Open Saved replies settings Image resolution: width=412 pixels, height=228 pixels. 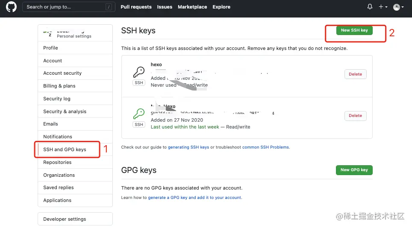[75, 187]
